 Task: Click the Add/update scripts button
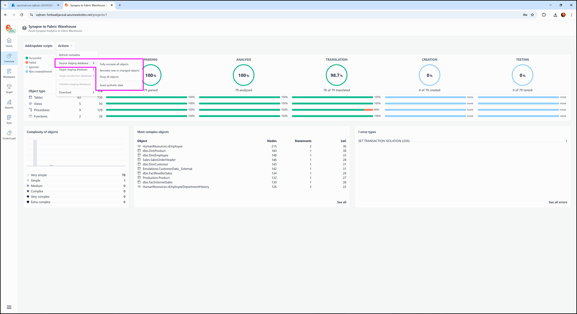[39, 46]
